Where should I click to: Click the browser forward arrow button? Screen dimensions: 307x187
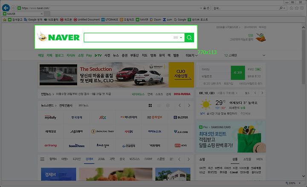tap(13, 8)
